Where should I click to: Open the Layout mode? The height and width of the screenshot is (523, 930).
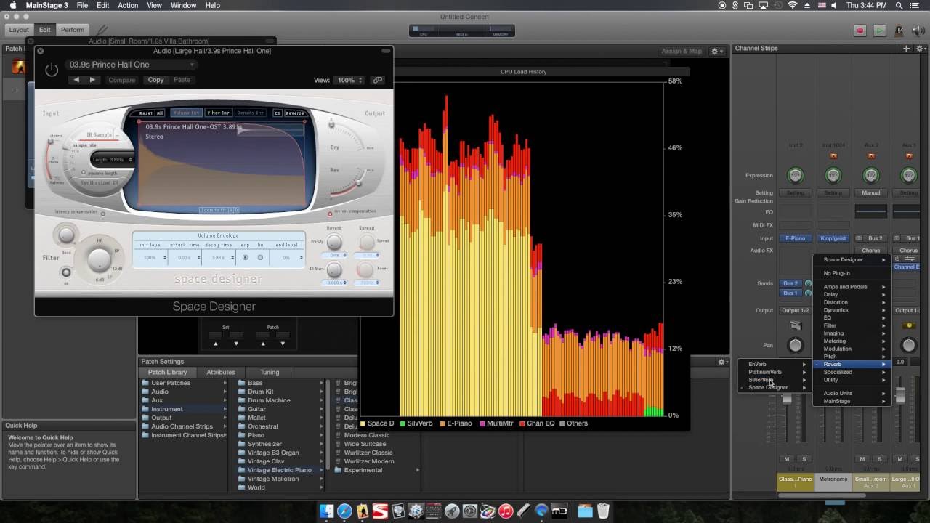point(19,30)
